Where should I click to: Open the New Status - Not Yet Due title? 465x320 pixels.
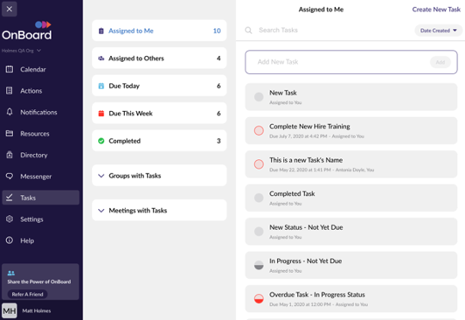pyautogui.click(x=306, y=227)
